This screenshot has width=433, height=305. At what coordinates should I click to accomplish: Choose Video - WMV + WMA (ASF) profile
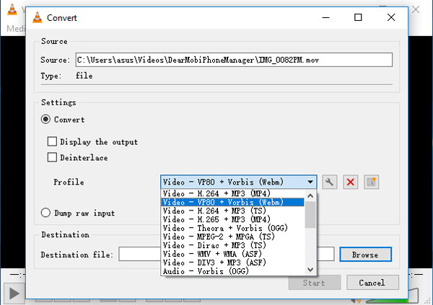pos(233,254)
